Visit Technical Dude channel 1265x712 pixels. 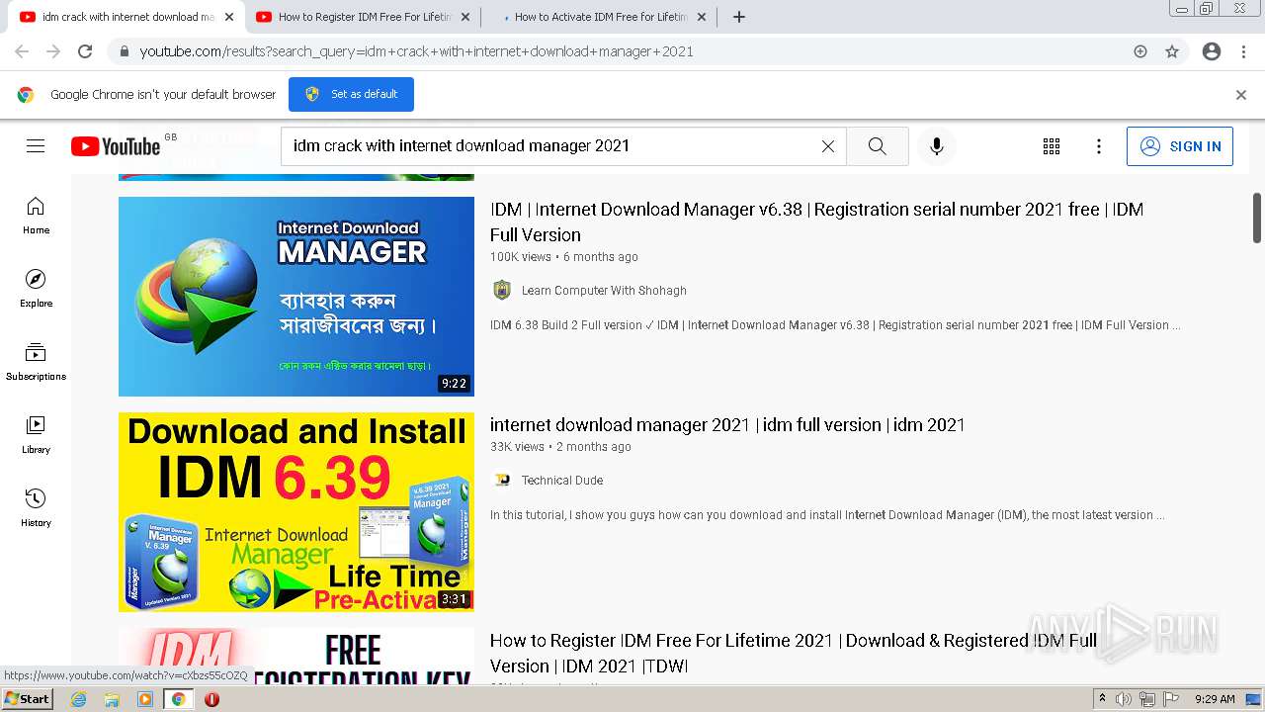click(562, 481)
